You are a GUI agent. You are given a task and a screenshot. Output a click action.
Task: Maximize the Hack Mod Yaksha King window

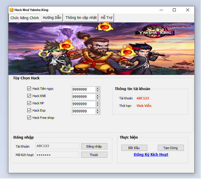[x=174, y=10]
